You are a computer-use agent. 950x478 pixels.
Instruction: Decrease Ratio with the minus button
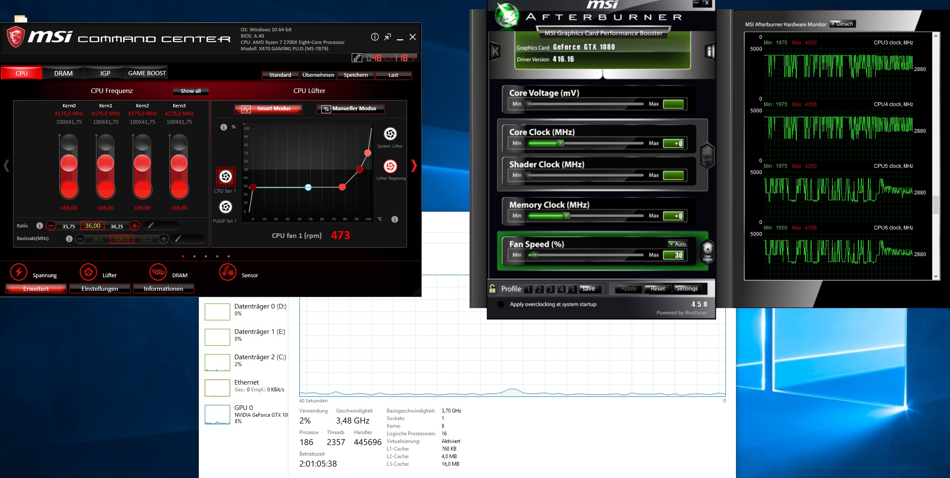coord(51,226)
